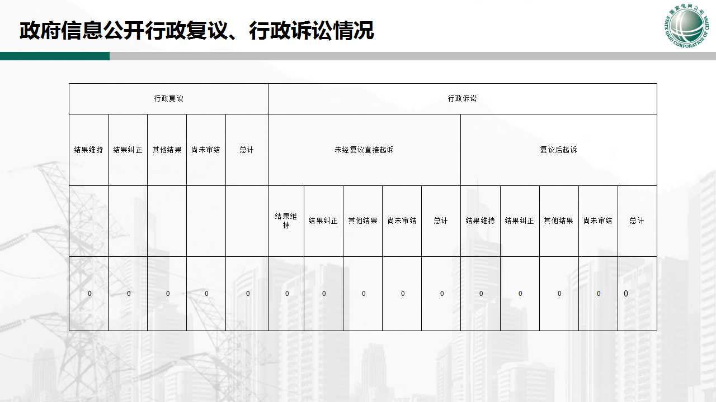Click 尚未审结 under 未经复议直接起诉

click(402, 221)
